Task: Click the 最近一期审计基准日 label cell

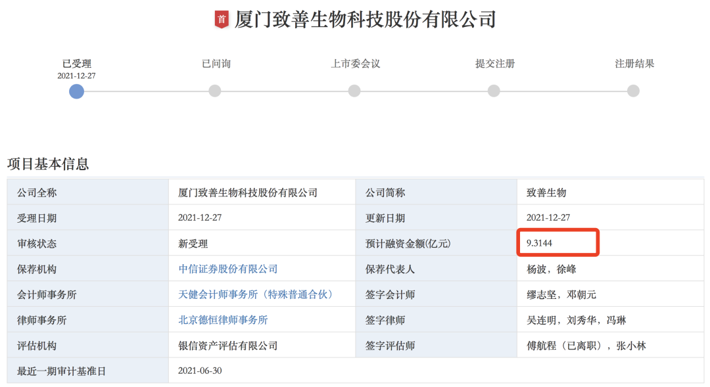Action: [88, 371]
